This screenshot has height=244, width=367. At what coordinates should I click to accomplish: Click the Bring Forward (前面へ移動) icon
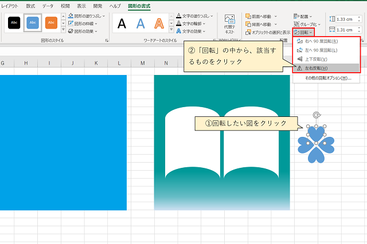pyautogui.click(x=248, y=16)
